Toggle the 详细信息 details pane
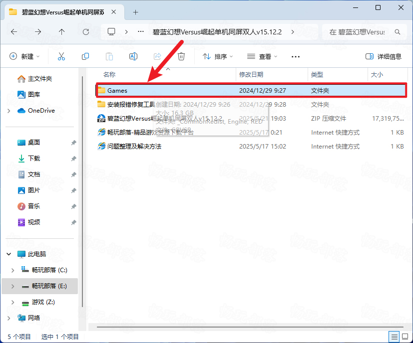The height and width of the screenshot is (343, 413). 384,56
